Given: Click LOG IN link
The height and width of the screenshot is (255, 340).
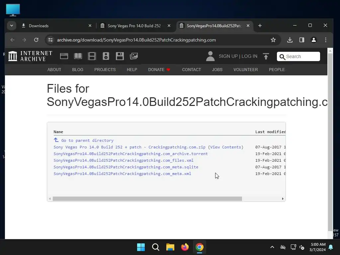Looking at the screenshot, I should pos(249,56).
